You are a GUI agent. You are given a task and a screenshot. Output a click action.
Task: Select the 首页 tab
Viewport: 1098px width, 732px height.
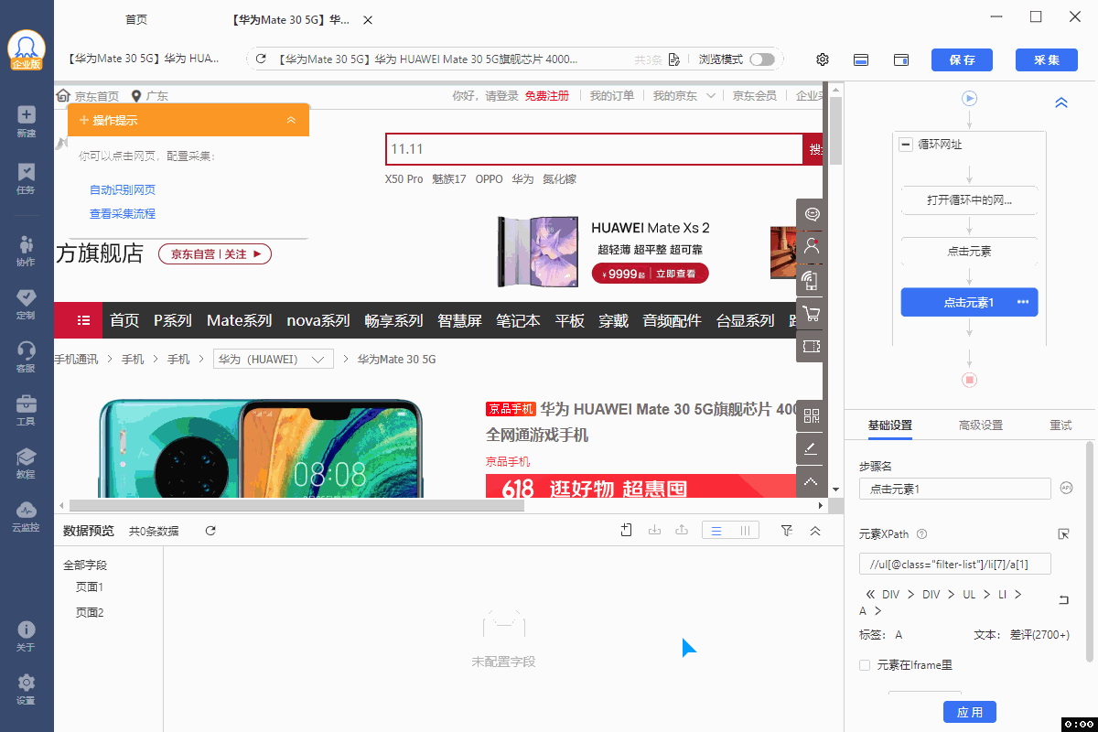[x=136, y=19]
